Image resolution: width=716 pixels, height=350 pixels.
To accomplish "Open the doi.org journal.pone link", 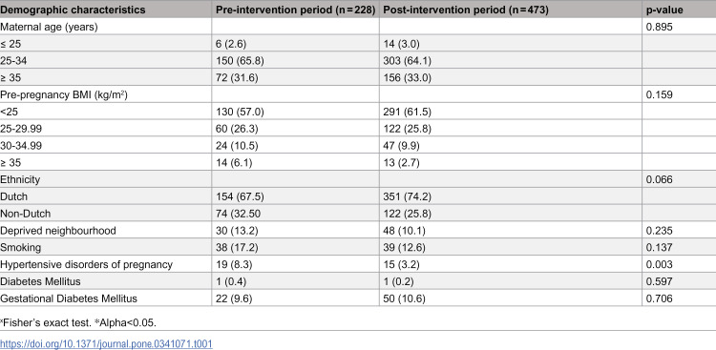I will click(x=106, y=343).
